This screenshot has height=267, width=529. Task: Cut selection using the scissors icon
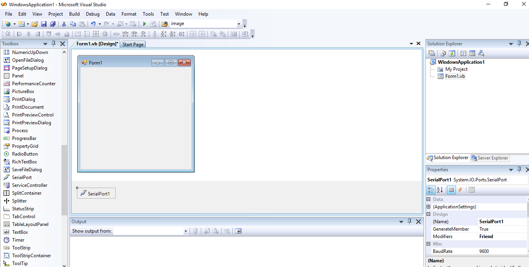[64, 24]
